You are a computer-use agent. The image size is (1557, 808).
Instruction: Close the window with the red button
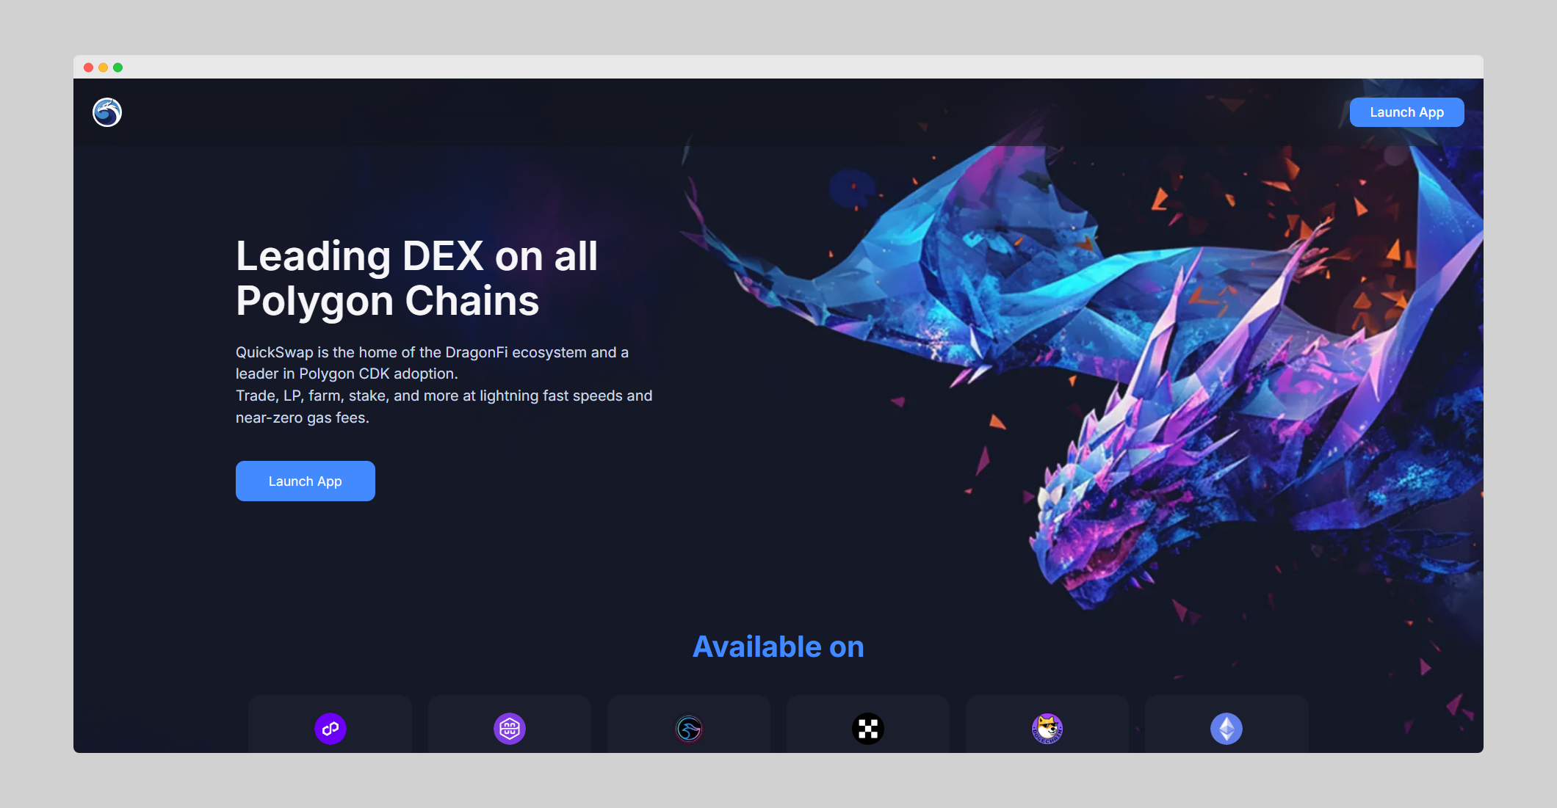tap(88, 68)
